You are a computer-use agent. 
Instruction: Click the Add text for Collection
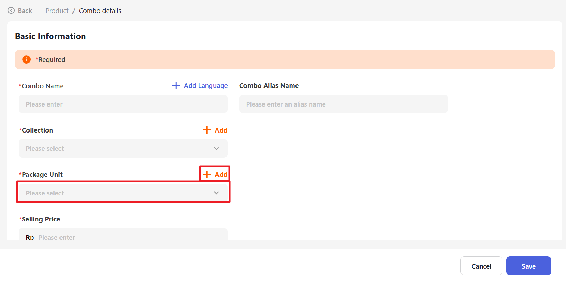coord(221,130)
